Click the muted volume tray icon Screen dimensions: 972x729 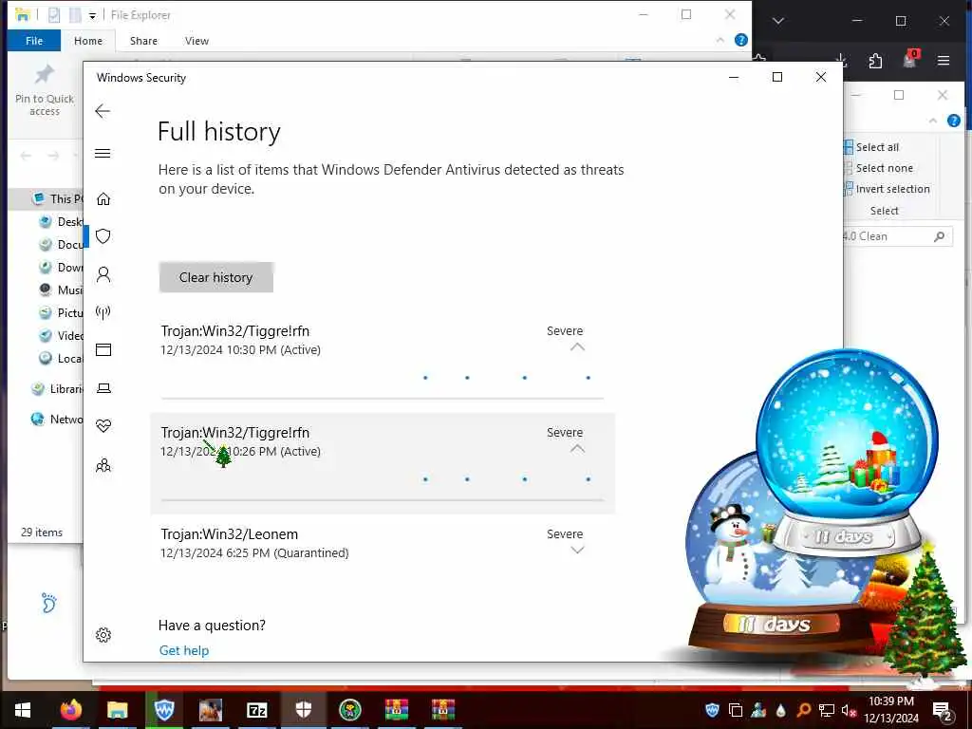click(849, 710)
